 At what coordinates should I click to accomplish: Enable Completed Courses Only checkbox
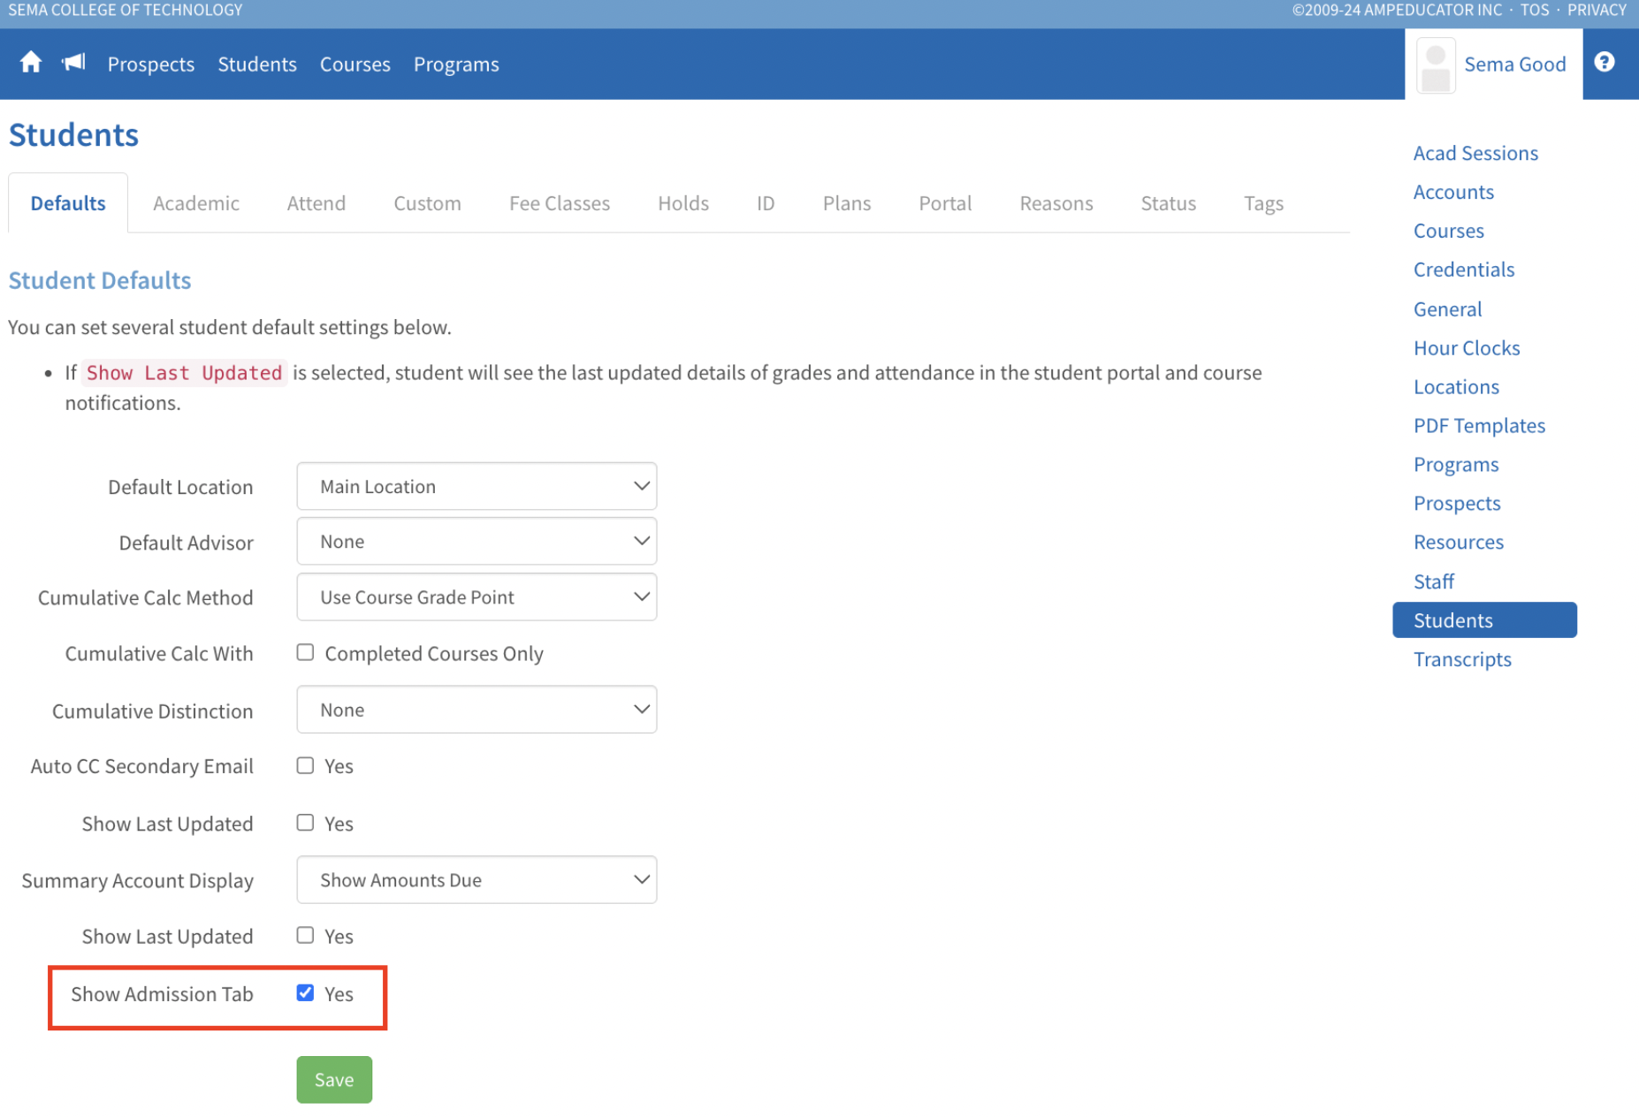tap(305, 653)
